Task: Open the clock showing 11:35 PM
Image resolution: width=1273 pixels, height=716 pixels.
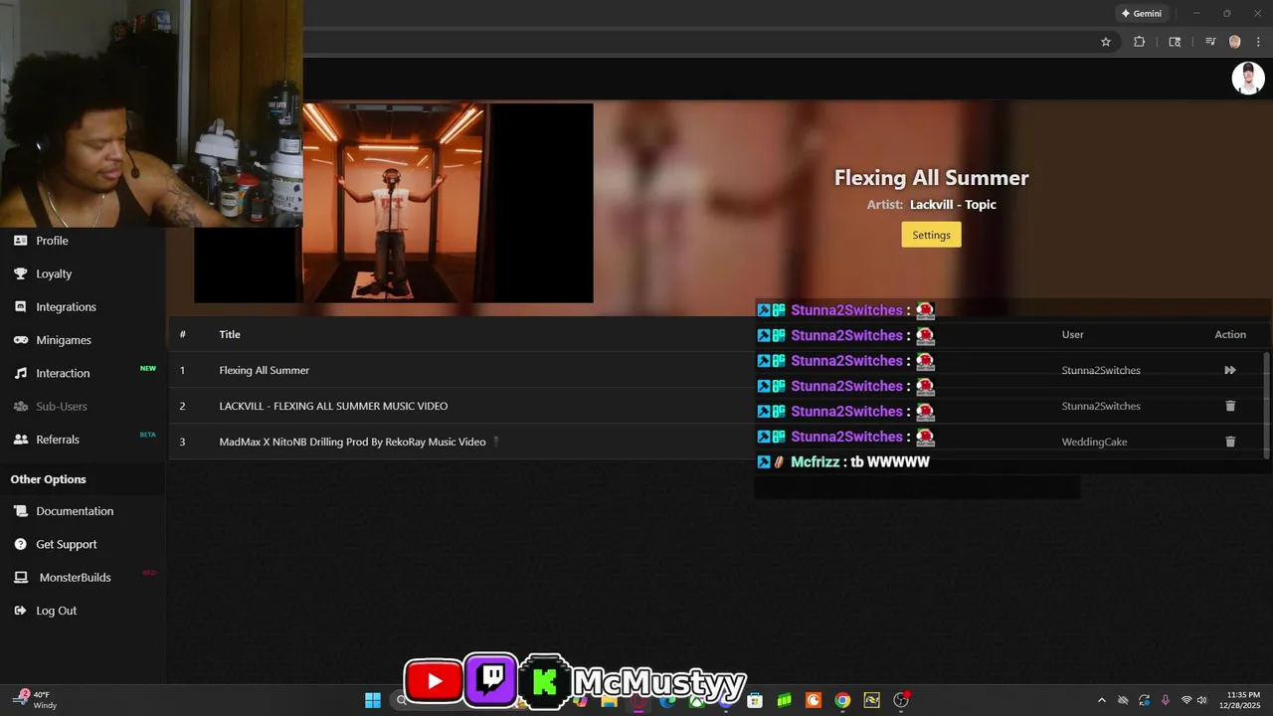Action: (x=1243, y=700)
